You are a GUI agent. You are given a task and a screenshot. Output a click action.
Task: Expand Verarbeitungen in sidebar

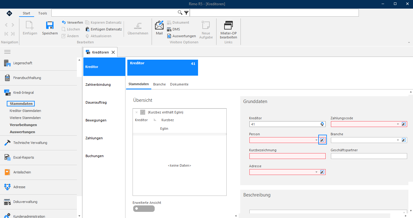pos(23,125)
